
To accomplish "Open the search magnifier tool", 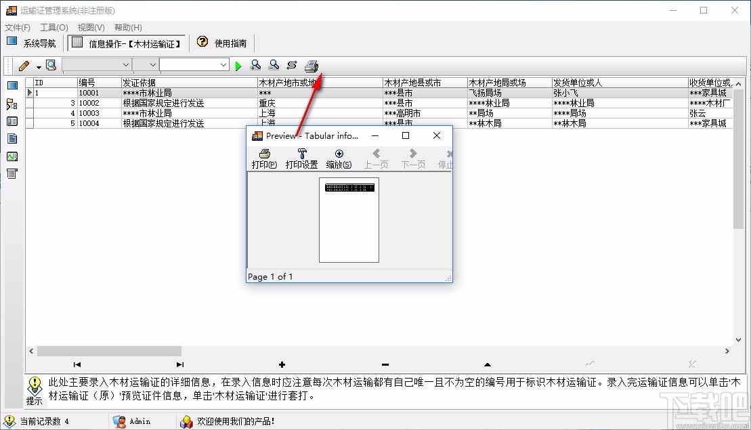I will coord(51,65).
